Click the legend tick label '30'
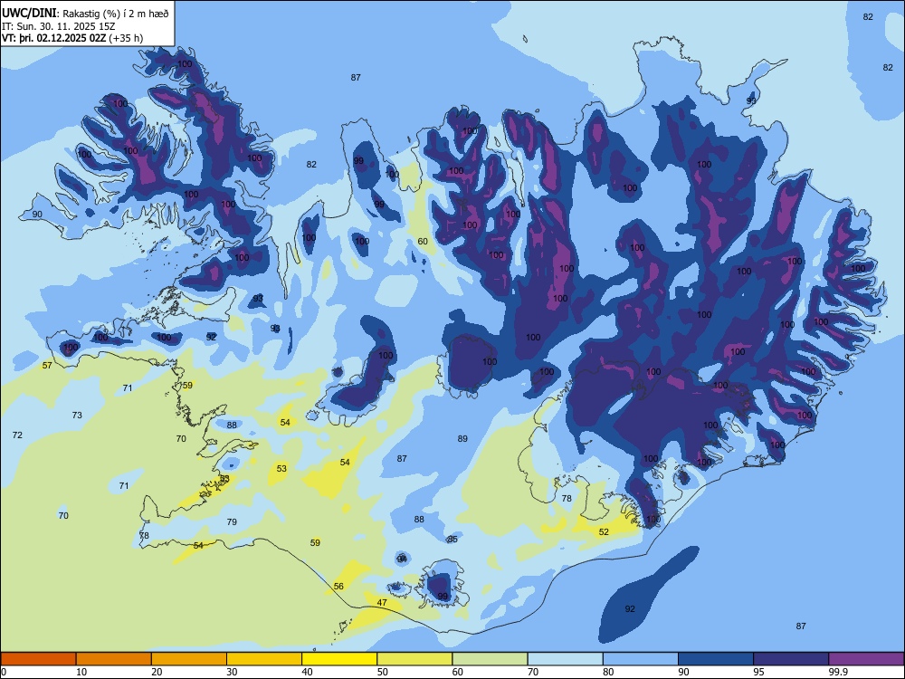 pyautogui.click(x=232, y=672)
